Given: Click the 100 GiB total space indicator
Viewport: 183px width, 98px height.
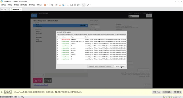Looking at the screenshot, I should [x=48, y=80].
